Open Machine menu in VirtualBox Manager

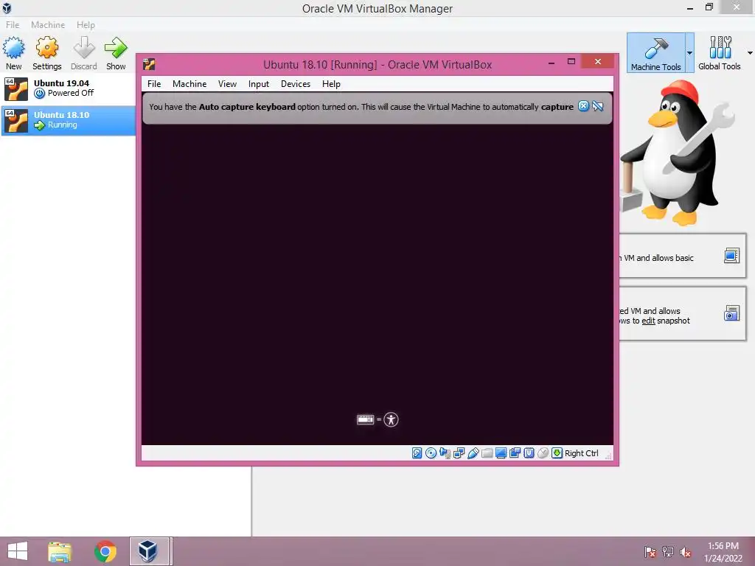tap(48, 24)
